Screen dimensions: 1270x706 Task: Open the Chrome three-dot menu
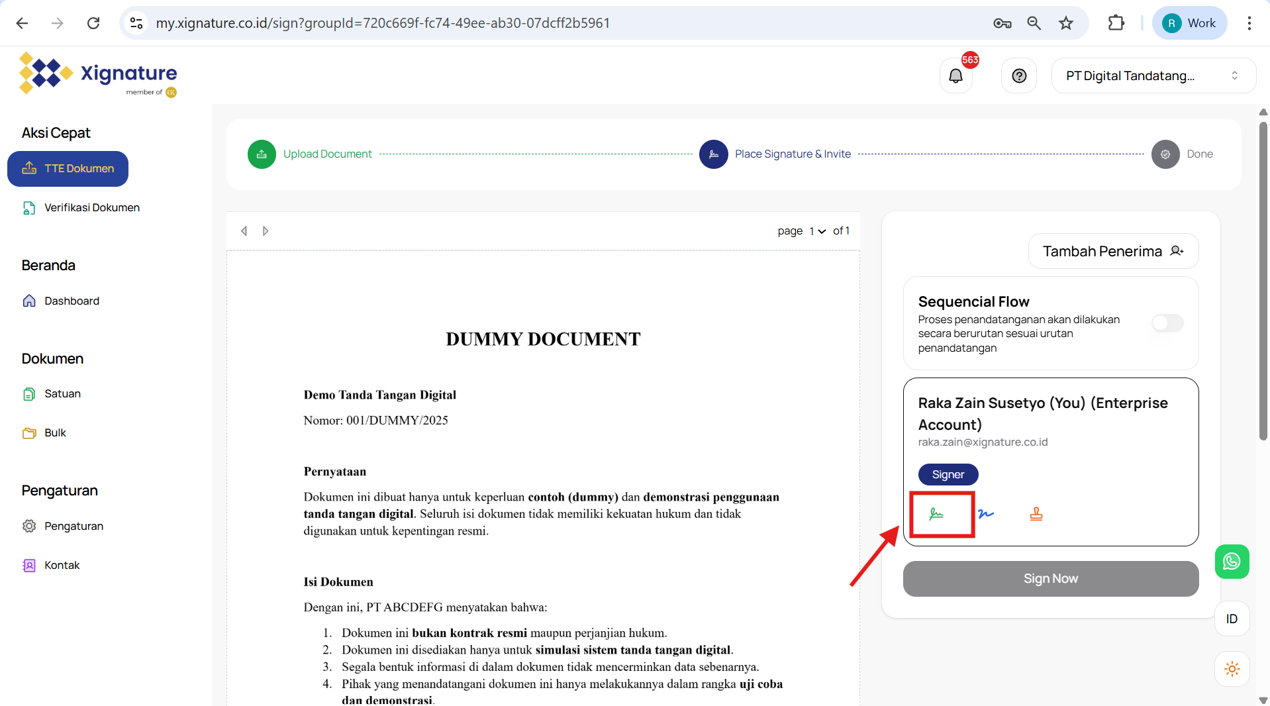(x=1249, y=23)
